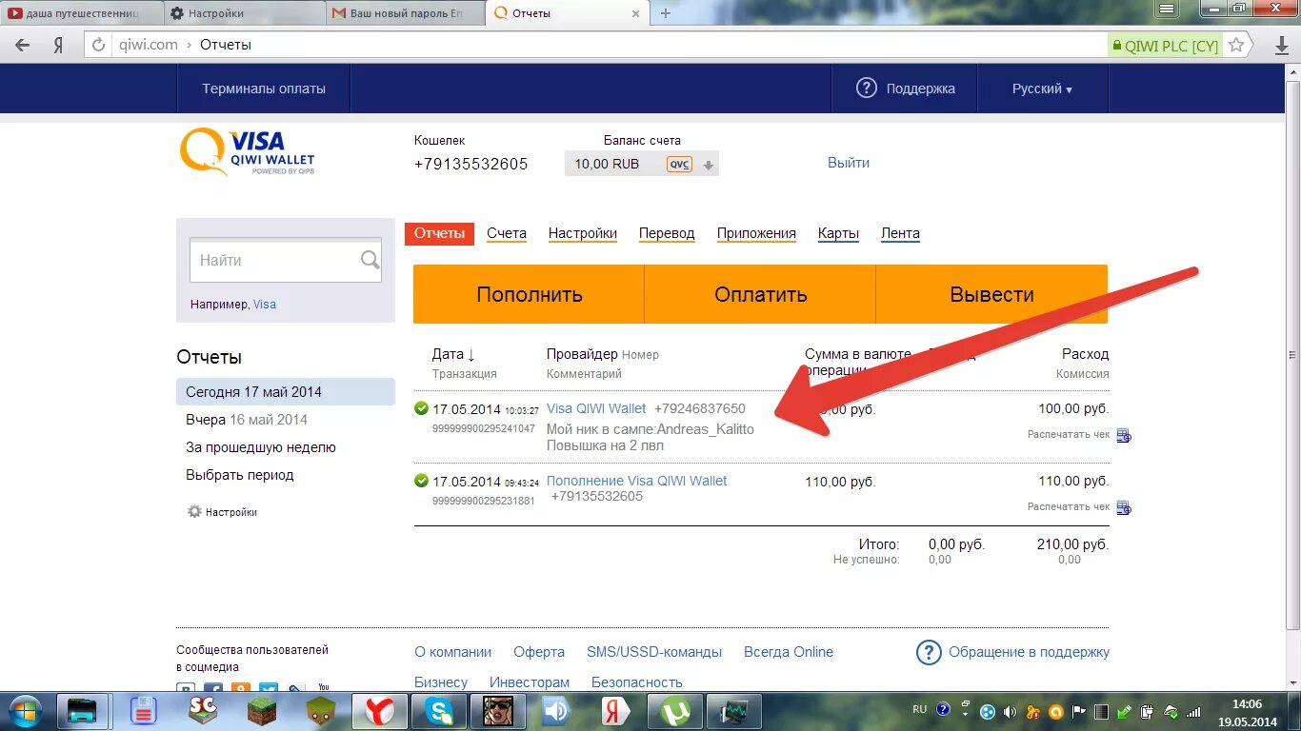Reload the page with the refresh icon
Screen dimensions: 1301x731
(99, 45)
